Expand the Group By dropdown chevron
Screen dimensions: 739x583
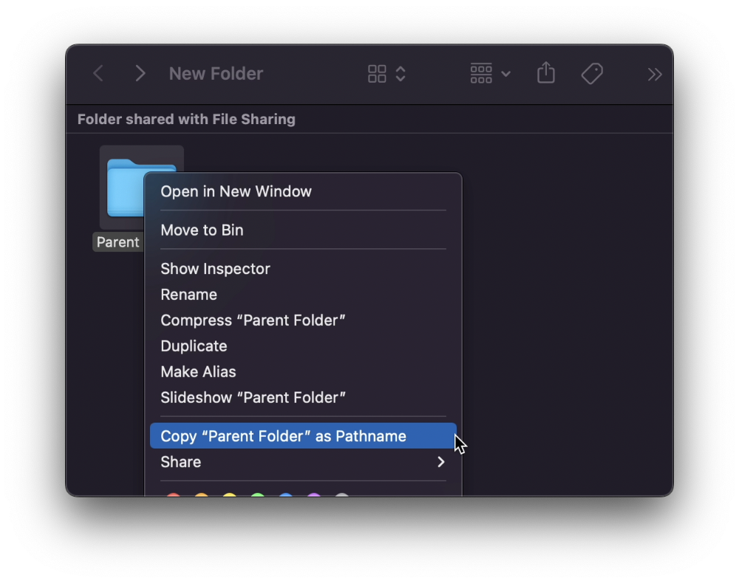click(505, 74)
